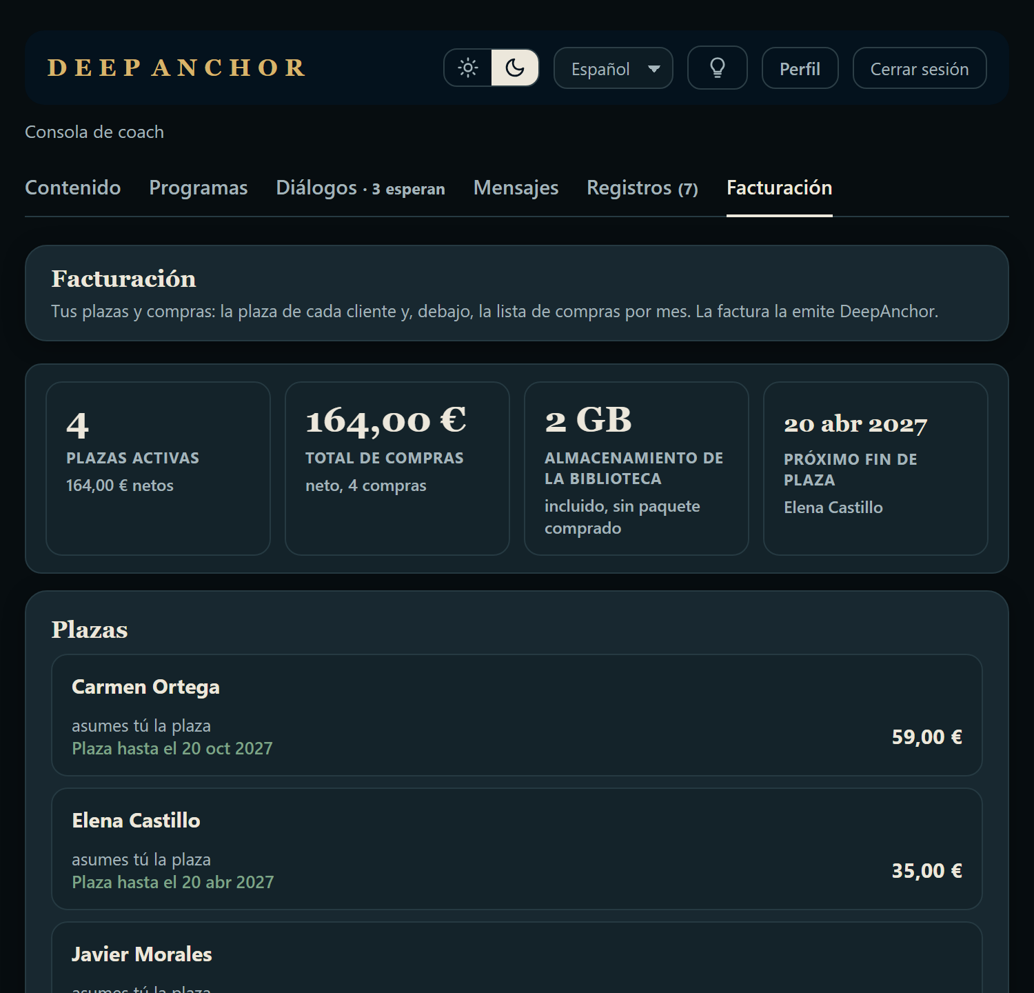Click the "Plazas" section heading

90,630
